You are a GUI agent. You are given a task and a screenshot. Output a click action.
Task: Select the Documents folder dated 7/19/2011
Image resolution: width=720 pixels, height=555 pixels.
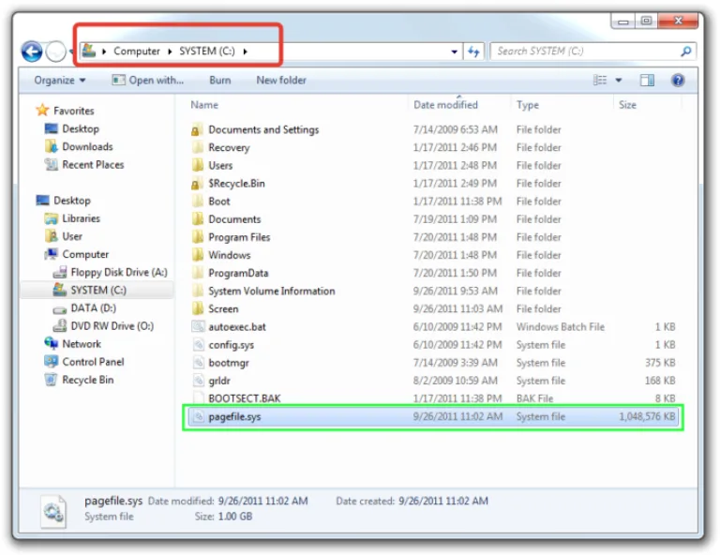click(x=234, y=219)
